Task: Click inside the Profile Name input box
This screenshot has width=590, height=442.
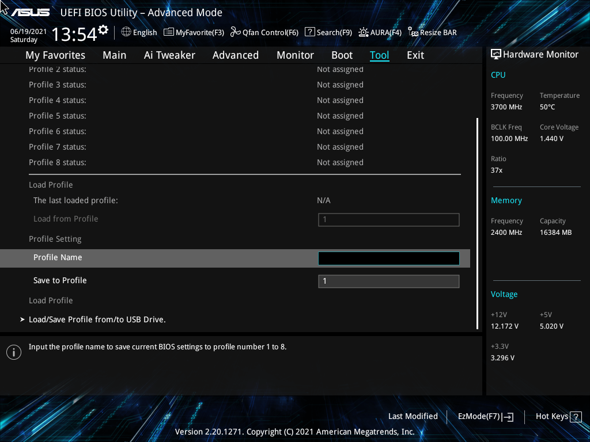Action: 388,258
